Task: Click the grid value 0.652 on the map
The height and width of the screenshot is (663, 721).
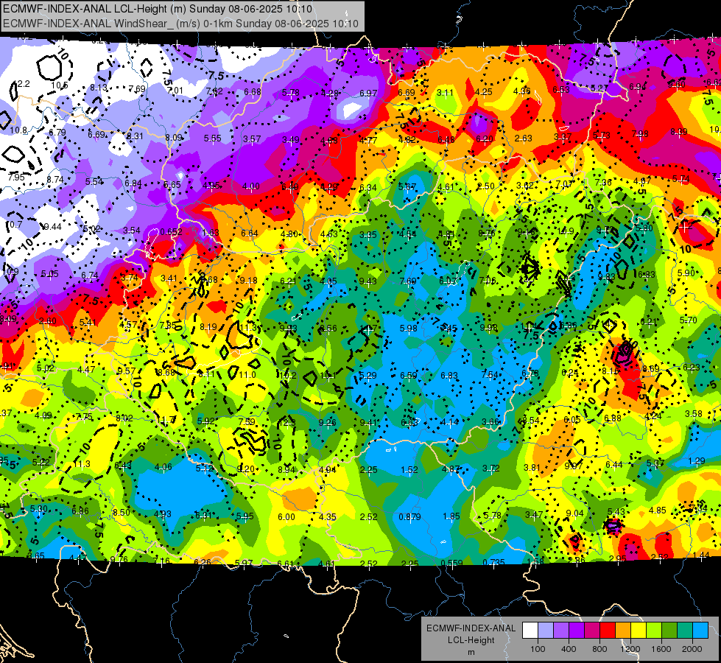Action: click(x=171, y=232)
